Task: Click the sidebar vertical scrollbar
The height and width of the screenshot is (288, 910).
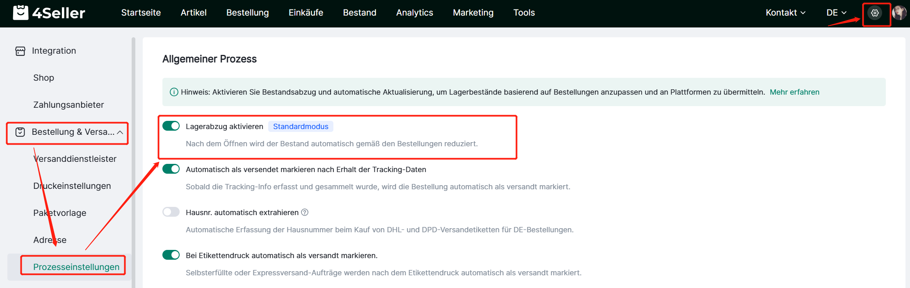Action: 133,164
